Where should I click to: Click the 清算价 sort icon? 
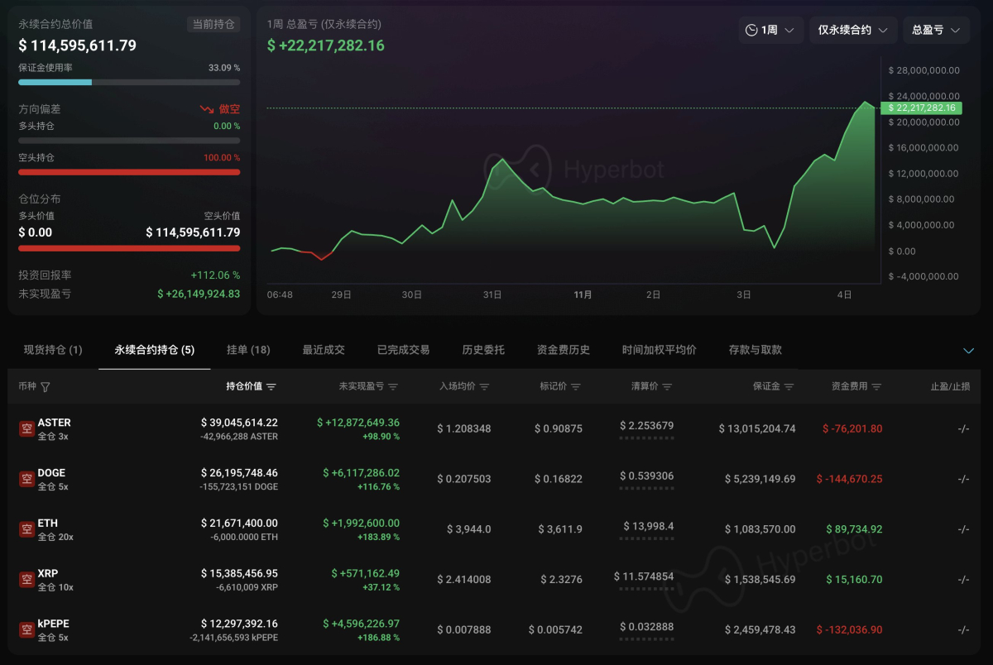[x=667, y=387]
